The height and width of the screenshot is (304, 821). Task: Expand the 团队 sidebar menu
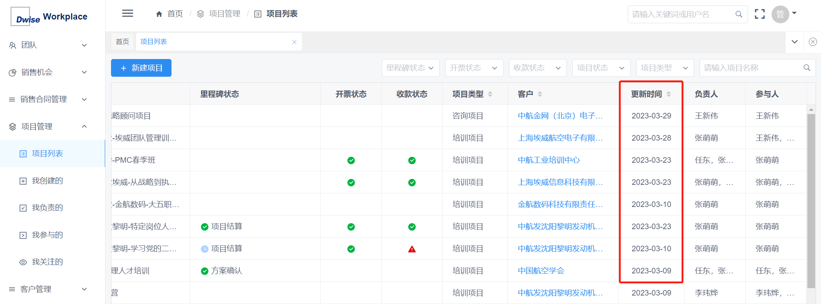52,45
